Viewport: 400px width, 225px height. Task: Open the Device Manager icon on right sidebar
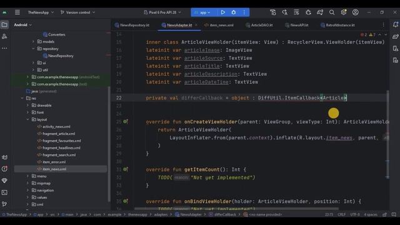point(396,49)
